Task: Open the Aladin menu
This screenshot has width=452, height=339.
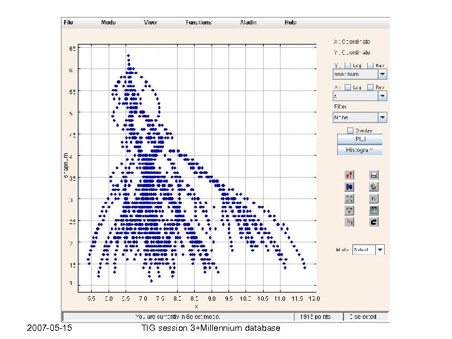Action: 248,22
